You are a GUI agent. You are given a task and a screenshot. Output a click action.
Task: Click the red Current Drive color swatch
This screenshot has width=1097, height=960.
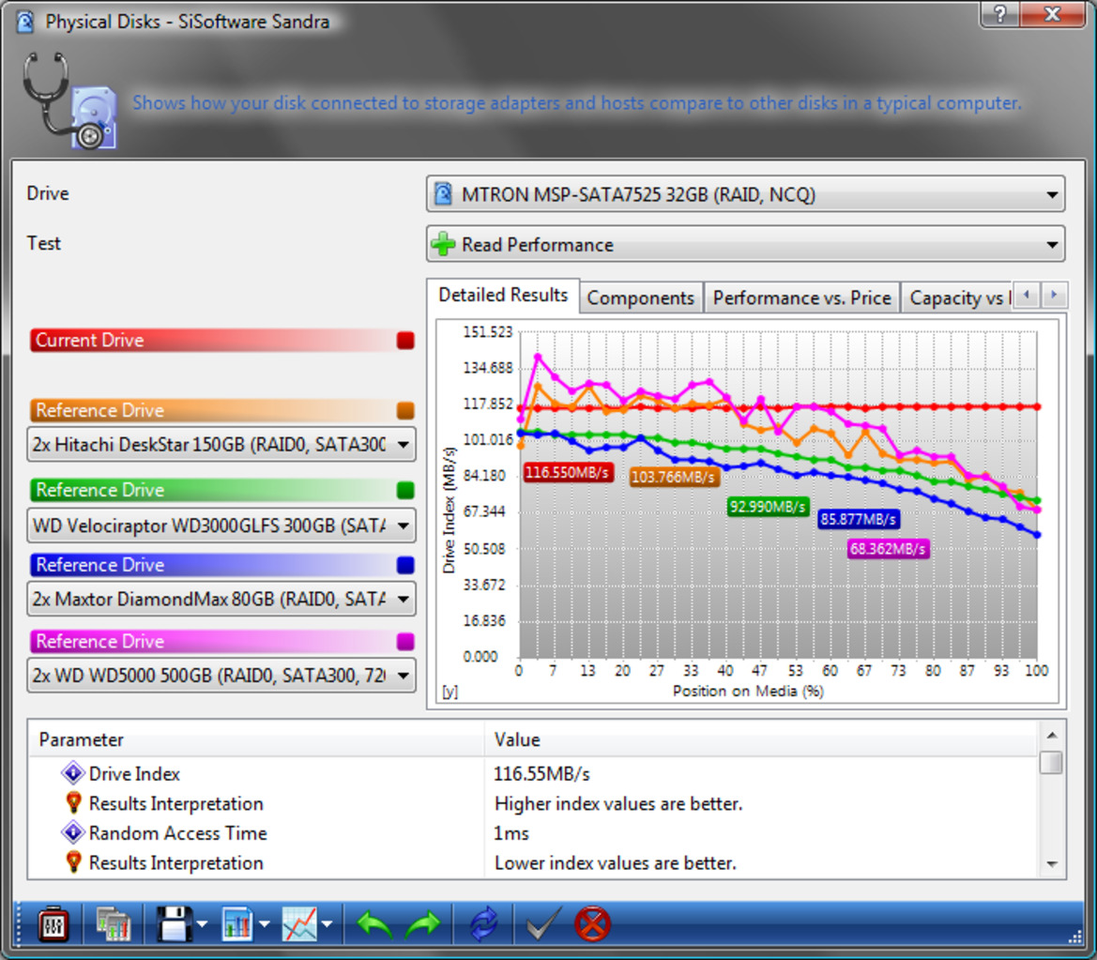[x=405, y=340]
